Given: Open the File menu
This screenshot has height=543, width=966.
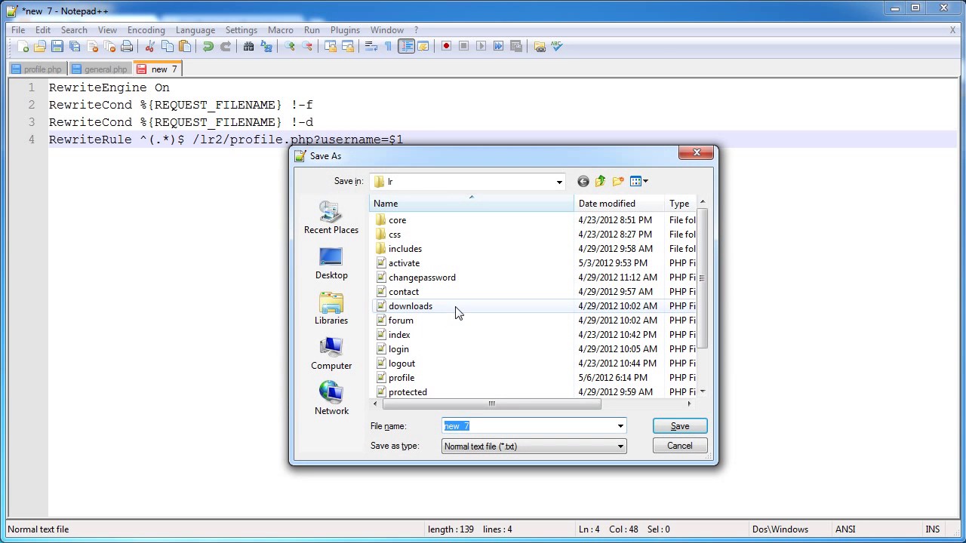Looking at the screenshot, I should pyautogui.click(x=18, y=30).
